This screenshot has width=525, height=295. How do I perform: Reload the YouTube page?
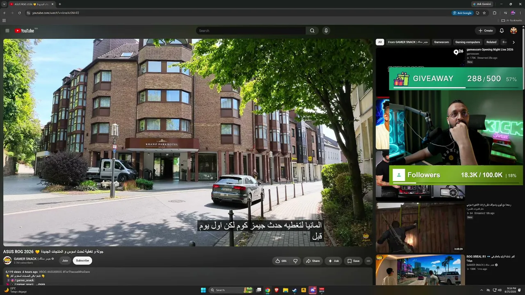pyautogui.click(x=19, y=13)
